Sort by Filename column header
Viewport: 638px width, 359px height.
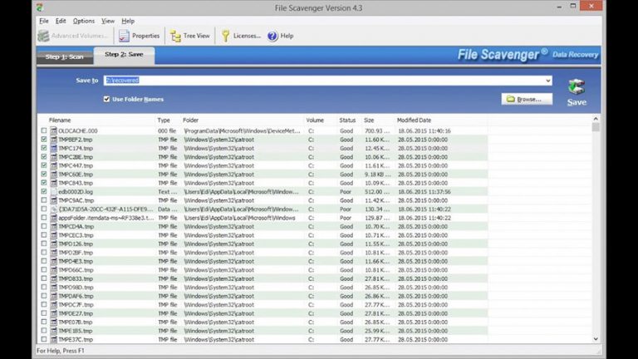60,120
